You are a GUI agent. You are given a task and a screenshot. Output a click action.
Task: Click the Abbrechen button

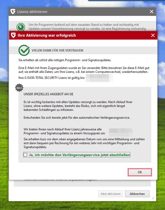click(137, 194)
